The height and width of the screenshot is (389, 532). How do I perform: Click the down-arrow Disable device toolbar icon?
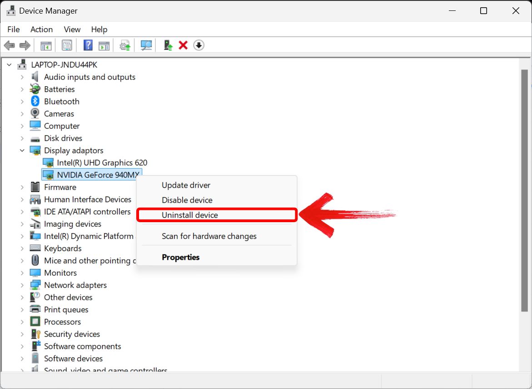point(199,45)
